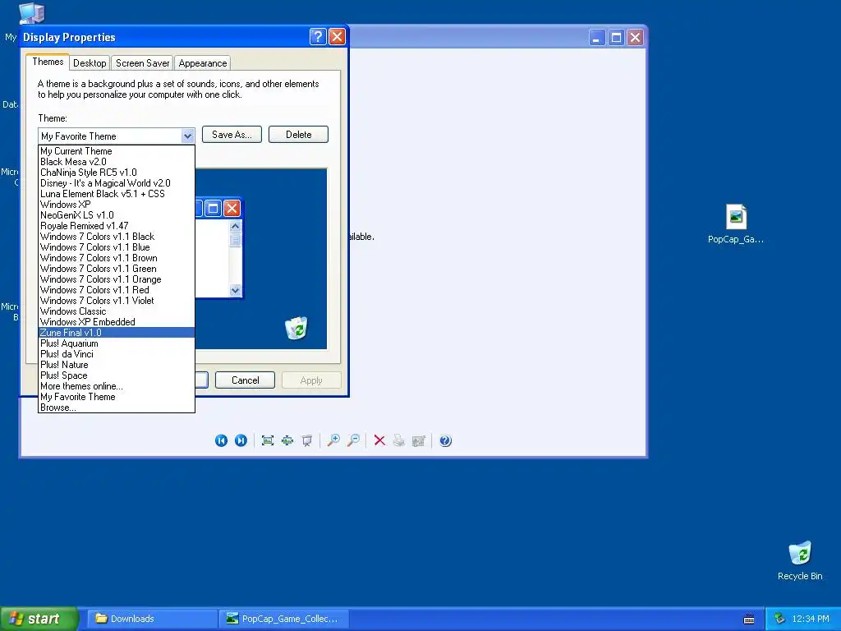The height and width of the screenshot is (631, 841).
Task: Switch to the Desktop tab
Action: coord(90,62)
